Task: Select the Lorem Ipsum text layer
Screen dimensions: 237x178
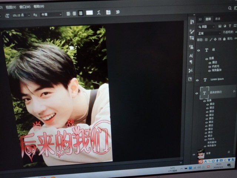Action: click(x=217, y=79)
